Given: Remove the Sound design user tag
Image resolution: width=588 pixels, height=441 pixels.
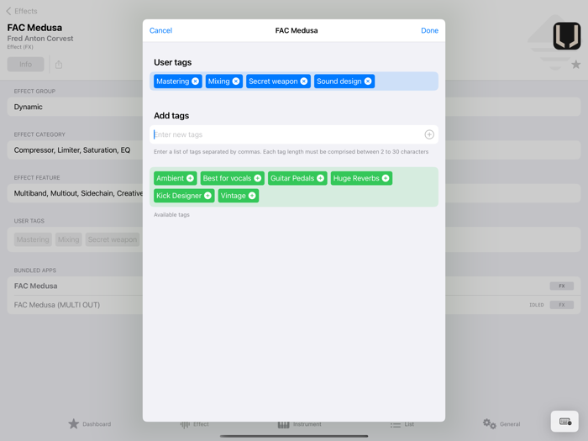Looking at the screenshot, I should pos(368,81).
